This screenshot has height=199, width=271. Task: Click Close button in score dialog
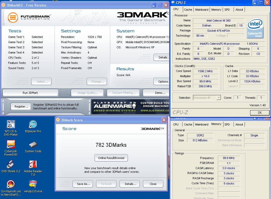153,184
